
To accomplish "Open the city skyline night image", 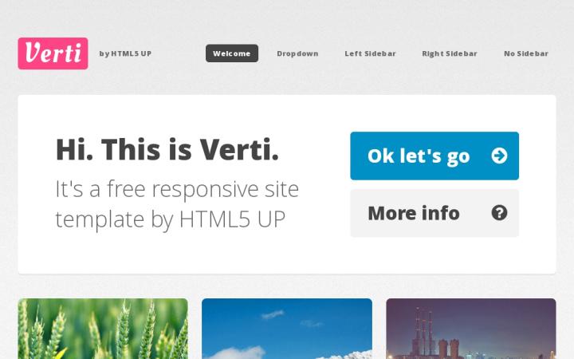I will tap(471, 329).
